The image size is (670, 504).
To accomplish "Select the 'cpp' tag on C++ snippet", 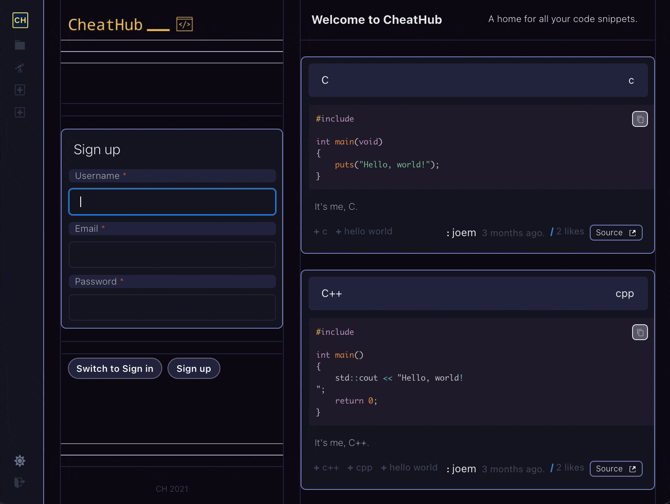I will point(360,467).
